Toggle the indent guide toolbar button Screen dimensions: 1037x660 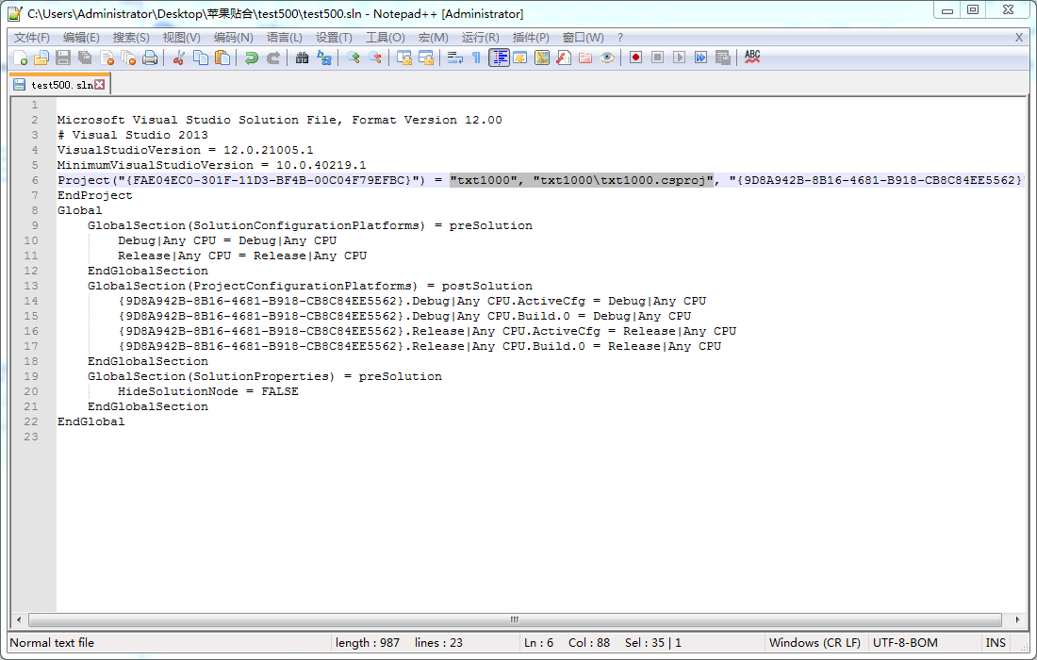[x=499, y=58]
